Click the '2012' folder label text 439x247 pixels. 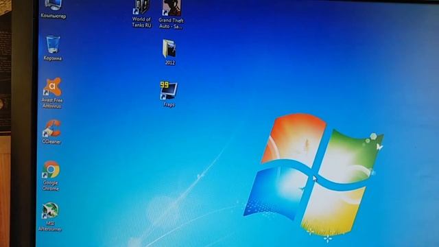170,62
